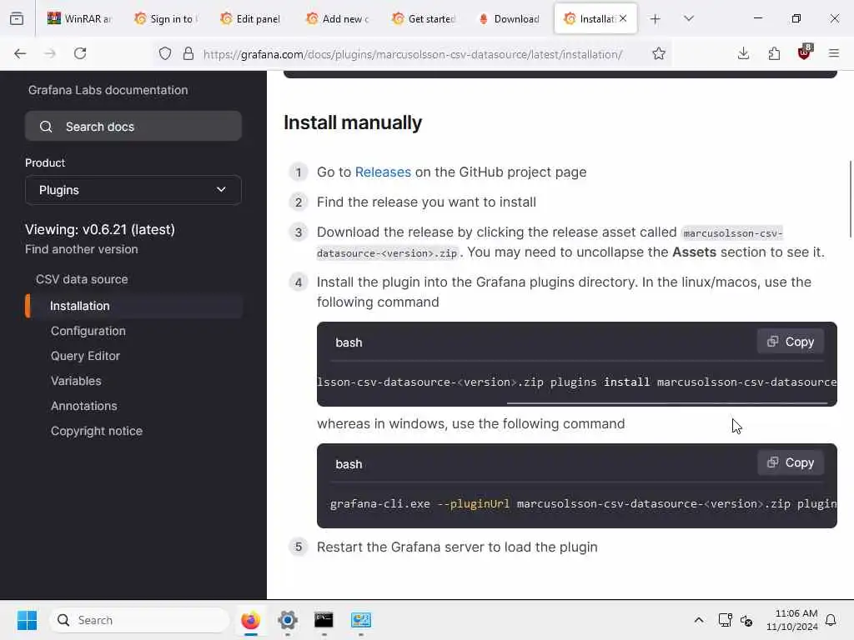This screenshot has height=640, width=854.
Task: Open the Annotations docs page
Action: (x=84, y=406)
